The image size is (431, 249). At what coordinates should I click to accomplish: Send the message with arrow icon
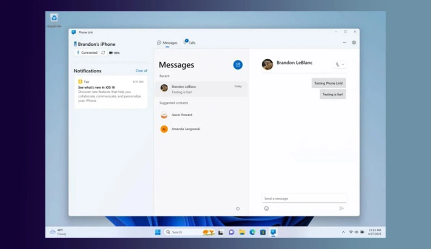pyautogui.click(x=341, y=208)
